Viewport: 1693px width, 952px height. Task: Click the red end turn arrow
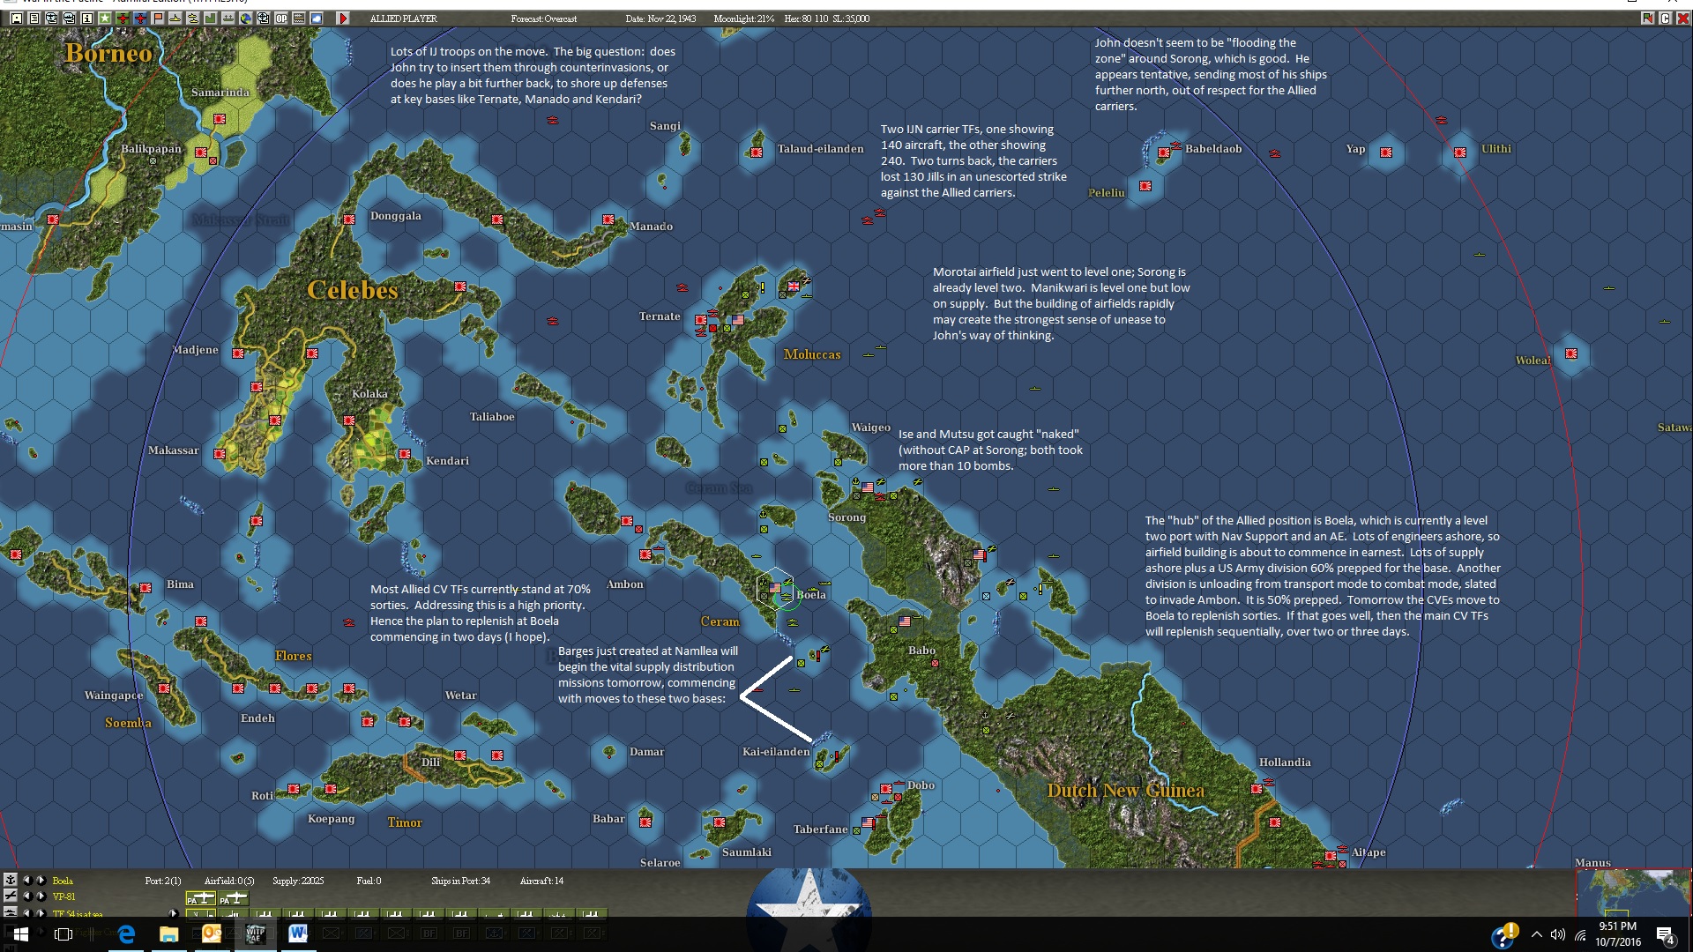(x=343, y=18)
